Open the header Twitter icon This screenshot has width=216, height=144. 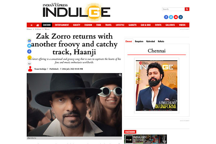(x=171, y=17)
